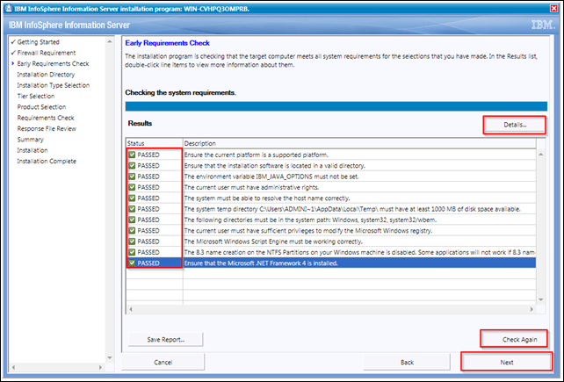Click green check icon for valid directory row
The width and height of the screenshot is (564, 382).
132,165
